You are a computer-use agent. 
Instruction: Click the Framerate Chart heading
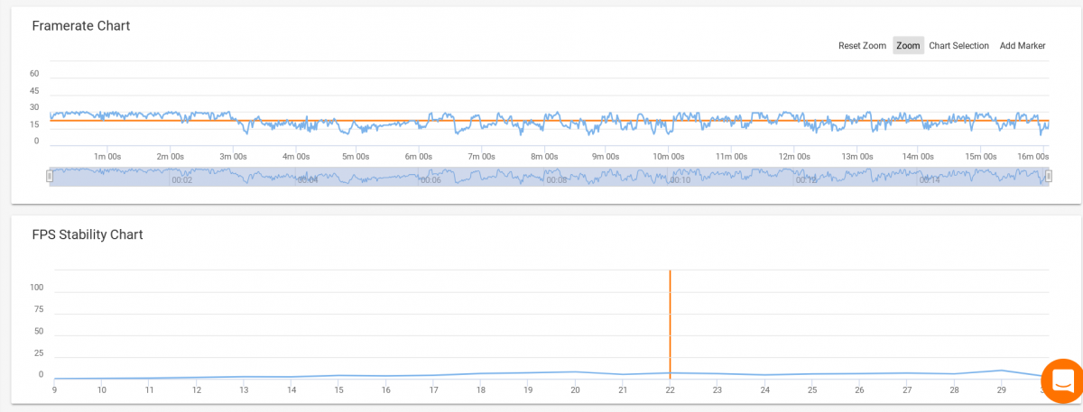(x=81, y=25)
